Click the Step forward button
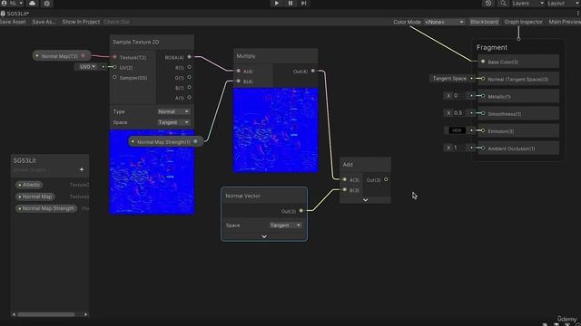Screen dimensions: 581x326 (x=303, y=3)
